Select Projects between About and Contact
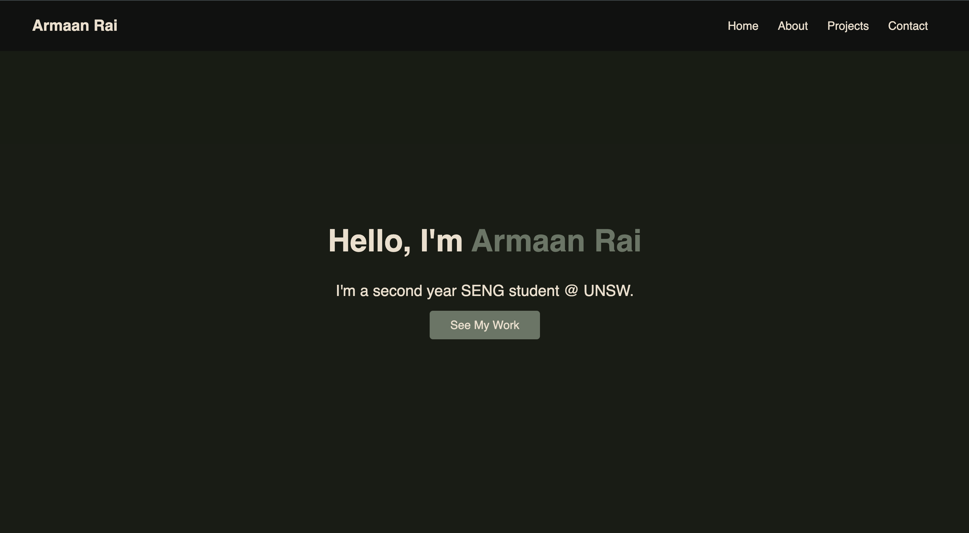Image resolution: width=969 pixels, height=533 pixels. [x=848, y=26]
